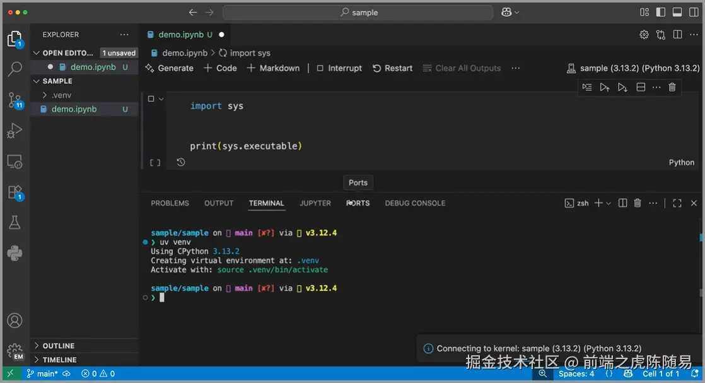
Task: Open the Python sidebar view
Action: pos(15,253)
